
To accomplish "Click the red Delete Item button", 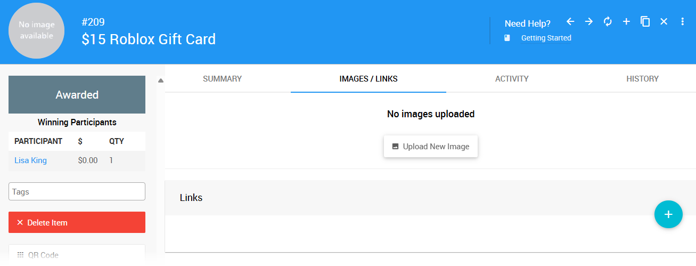I will (77, 222).
